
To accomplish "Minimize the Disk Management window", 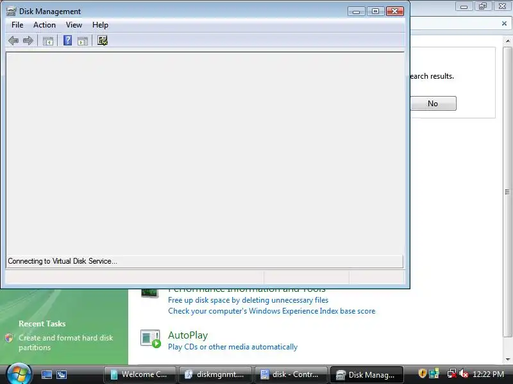I will [357, 12].
